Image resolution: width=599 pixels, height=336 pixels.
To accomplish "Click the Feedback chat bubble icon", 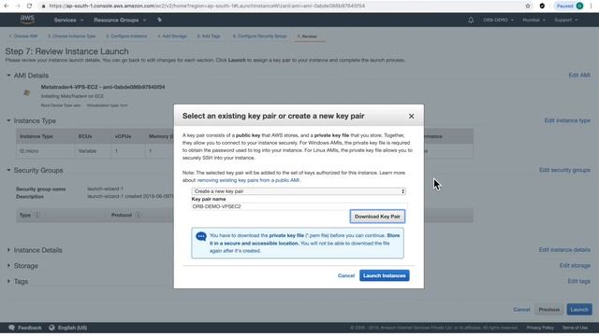I will point(11,328).
